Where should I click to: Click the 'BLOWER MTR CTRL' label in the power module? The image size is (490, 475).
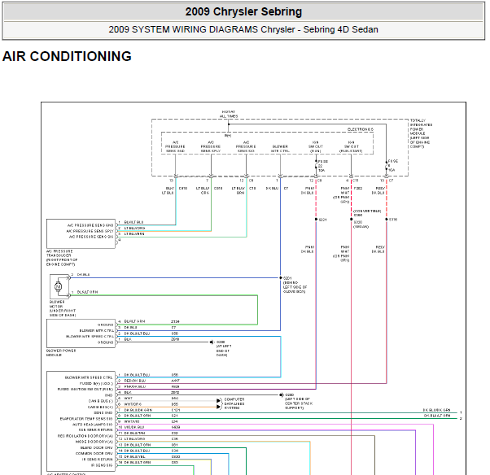(280, 149)
